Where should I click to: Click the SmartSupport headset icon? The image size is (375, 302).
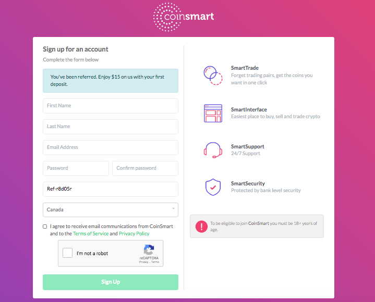[x=213, y=150]
